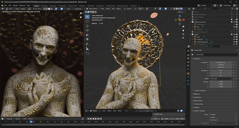Click the viewport pan hand icon

pos(183,30)
